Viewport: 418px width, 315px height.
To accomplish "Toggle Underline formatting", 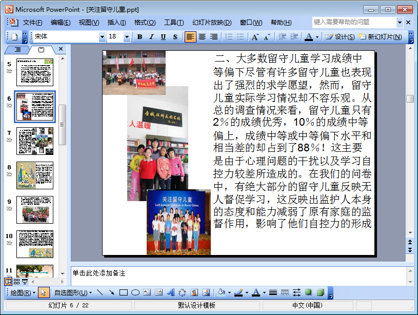I will (x=163, y=37).
